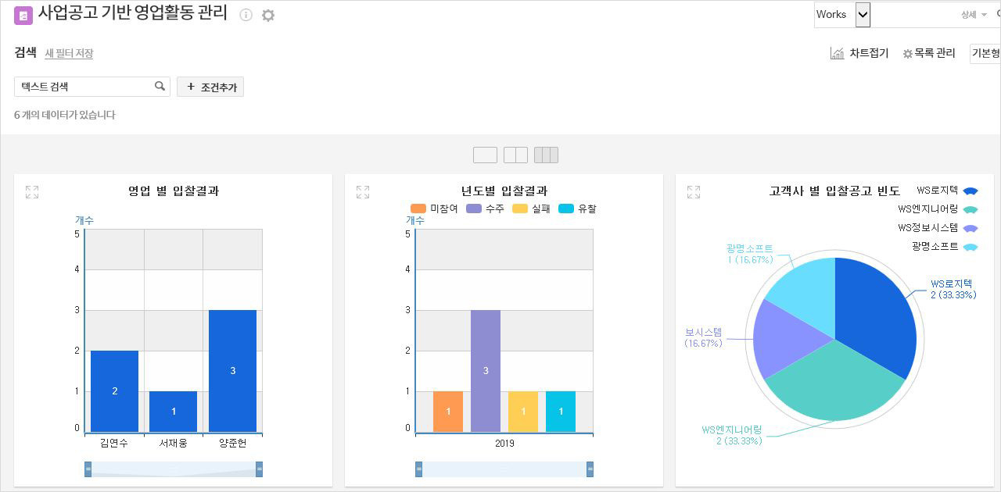
Task: Click the orange 미참여 bar
Action: pos(448,412)
